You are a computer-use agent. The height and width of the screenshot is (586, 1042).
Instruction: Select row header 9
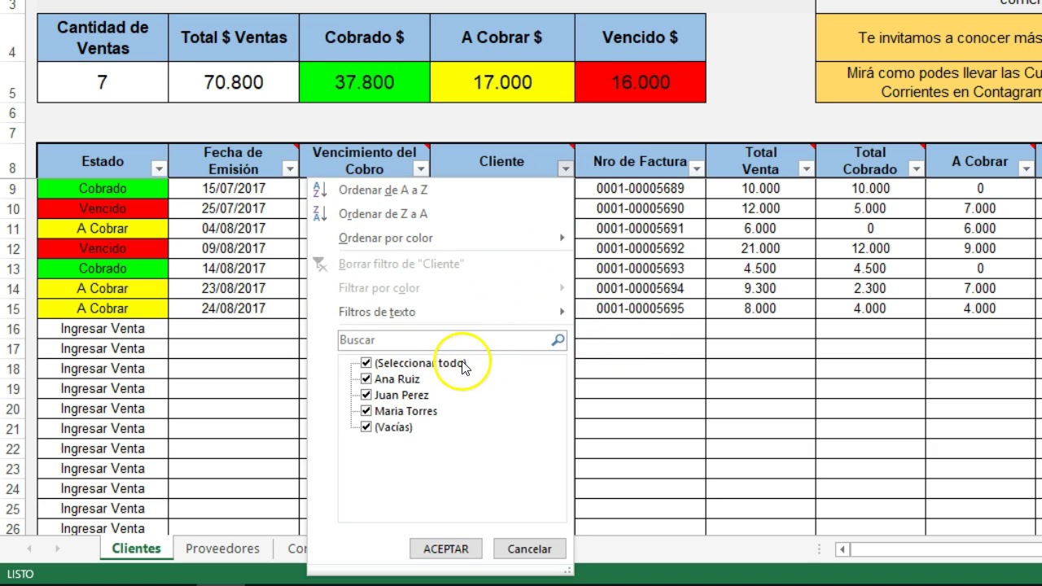[x=13, y=189]
